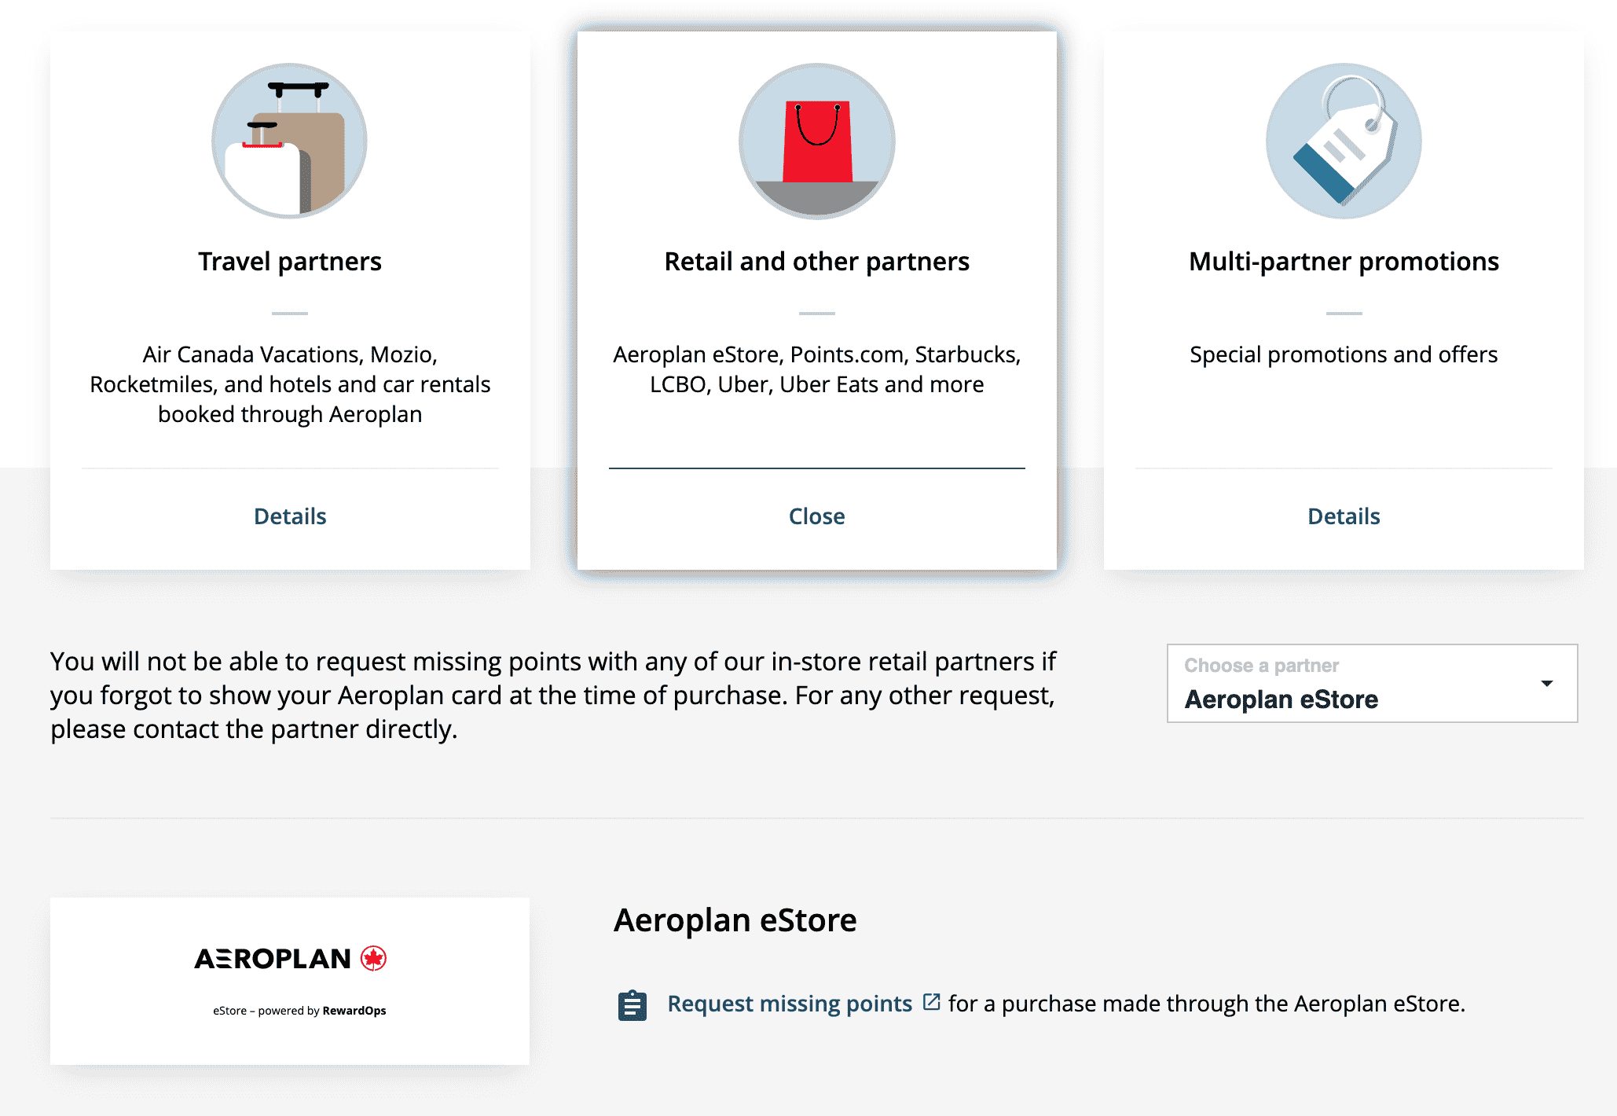The height and width of the screenshot is (1116, 1617).
Task: Open Details for Travel partners
Action: point(290,516)
